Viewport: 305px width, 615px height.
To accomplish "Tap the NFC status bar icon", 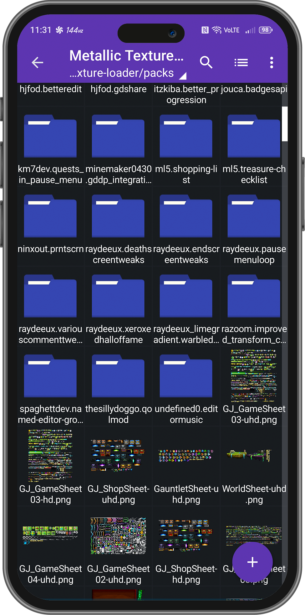I will (x=205, y=30).
